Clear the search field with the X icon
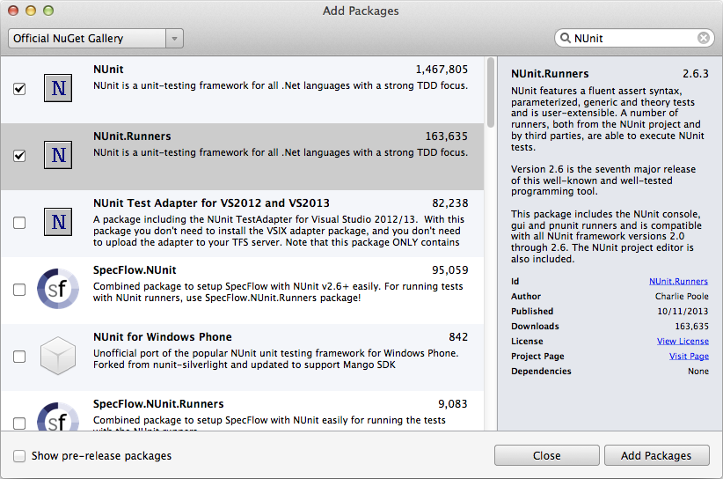This screenshot has height=479, width=723. (703, 38)
